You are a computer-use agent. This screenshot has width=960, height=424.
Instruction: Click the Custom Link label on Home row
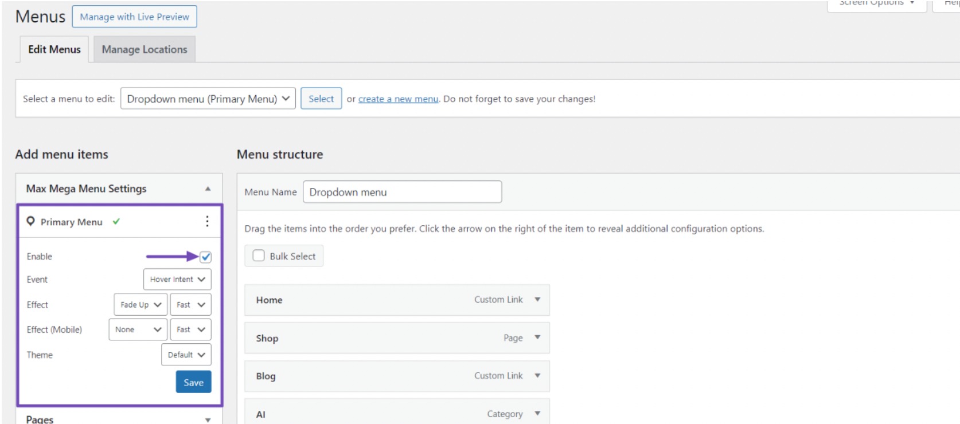pyautogui.click(x=498, y=300)
